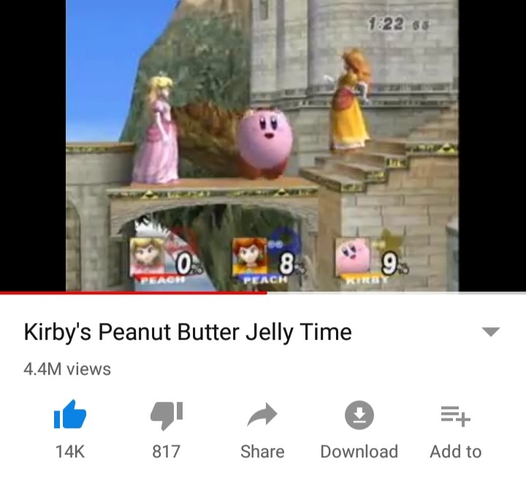Screen dimensions: 526x480
Task: Click the Download label
Action: [359, 452]
